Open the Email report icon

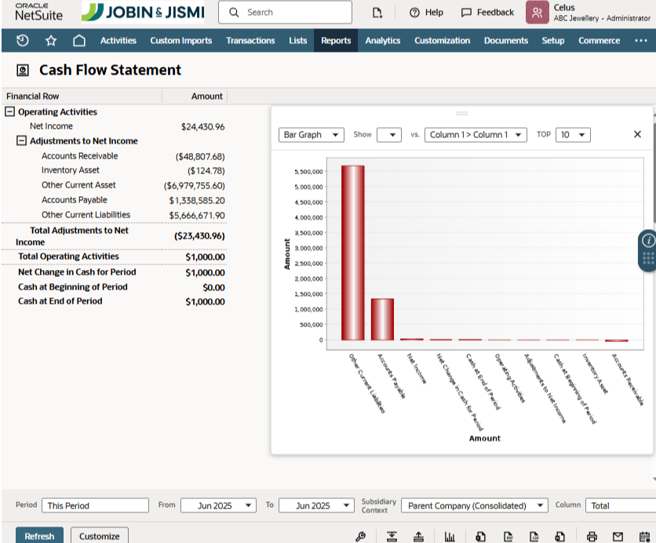click(x=619, y=534)
